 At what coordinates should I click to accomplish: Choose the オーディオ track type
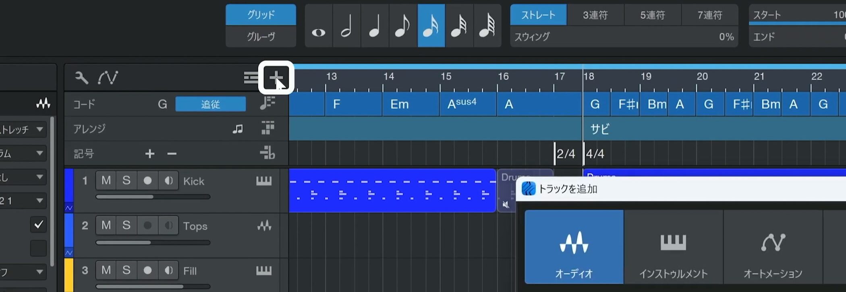coord(574,246)
